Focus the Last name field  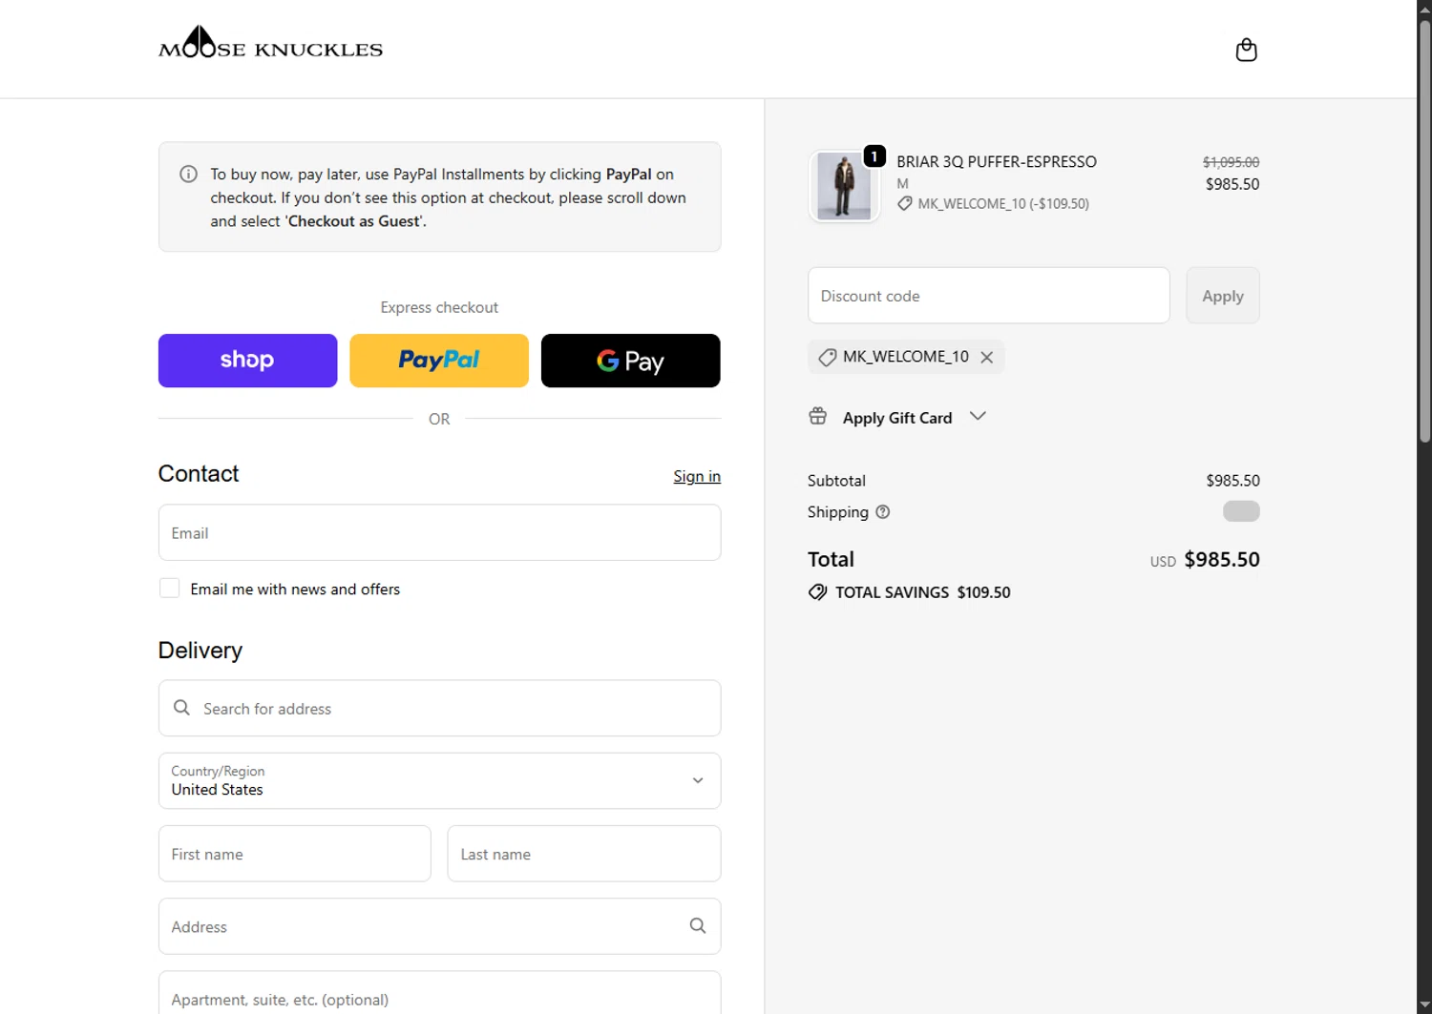pos(583,854)
